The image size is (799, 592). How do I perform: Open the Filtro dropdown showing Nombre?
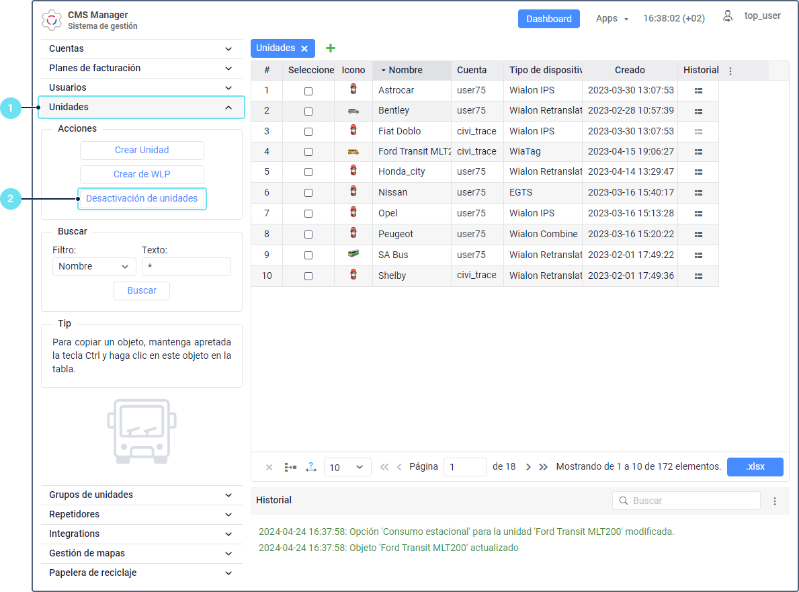click(93, 267)
